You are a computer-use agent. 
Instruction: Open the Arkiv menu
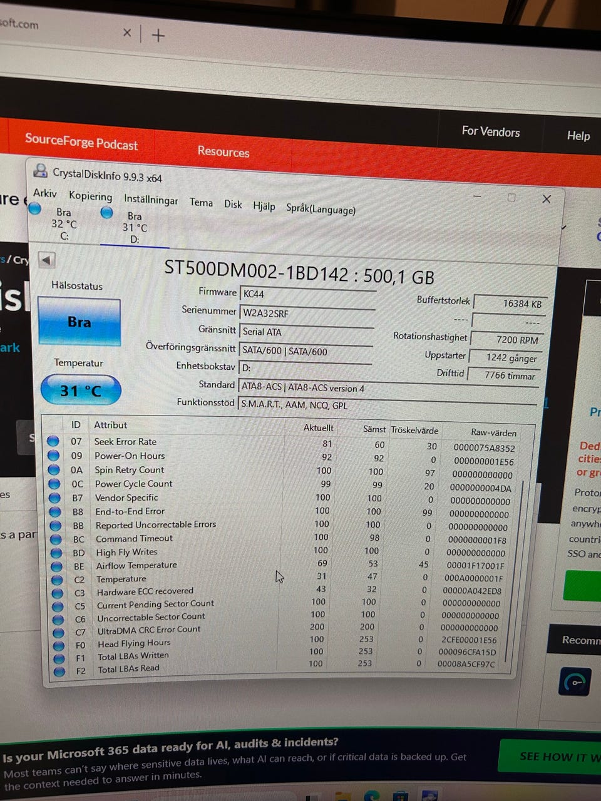pos(45,193)
